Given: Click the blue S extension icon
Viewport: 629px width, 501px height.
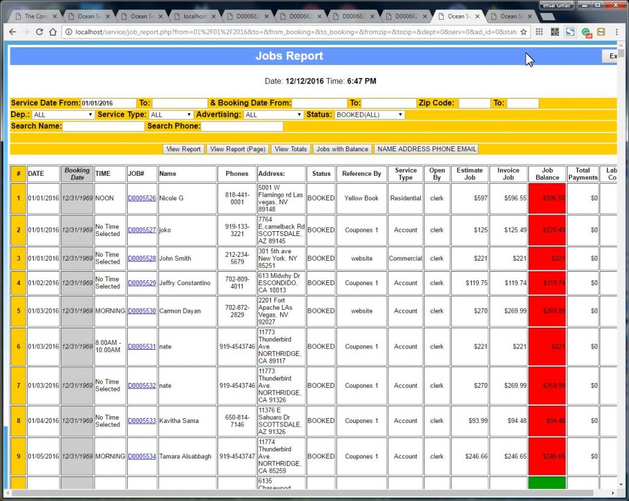Looking at the screenshot, I should click(570, 32).
